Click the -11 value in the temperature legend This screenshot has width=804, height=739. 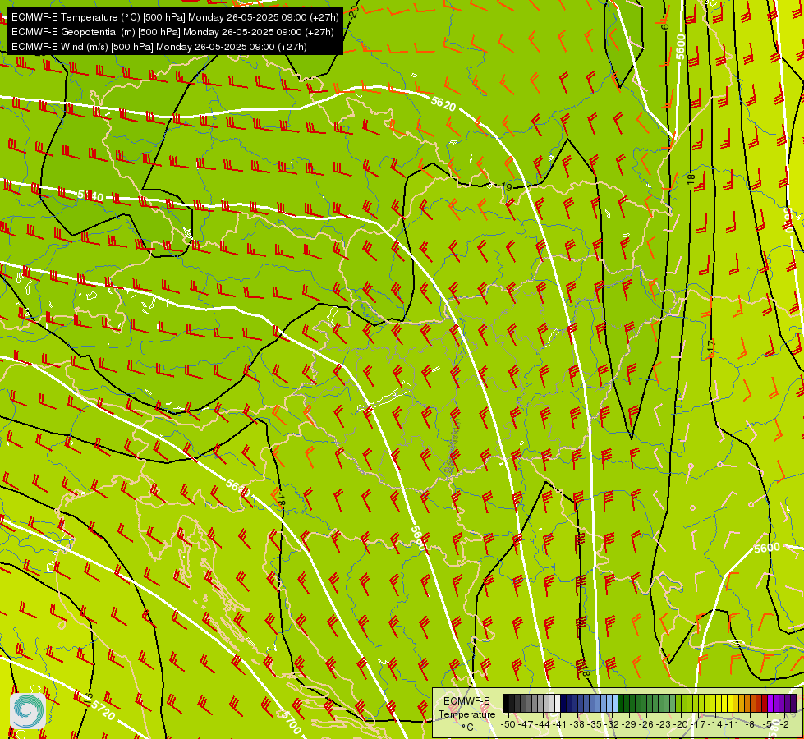(732, 724)
